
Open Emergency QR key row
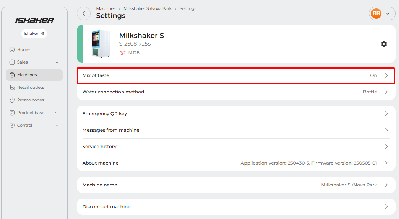pos(236,114)
